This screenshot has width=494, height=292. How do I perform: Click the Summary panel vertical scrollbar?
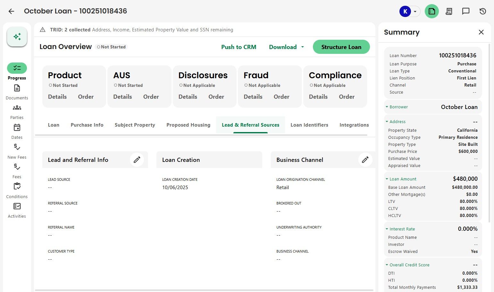coord(489,133)
